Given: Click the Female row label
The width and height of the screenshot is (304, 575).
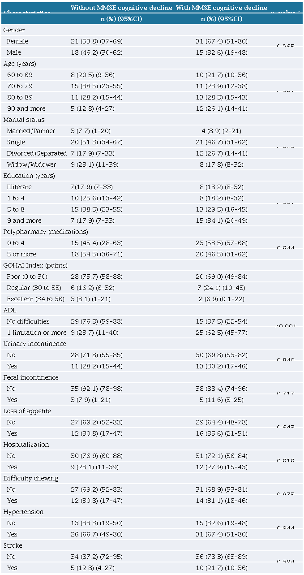Looking at the screenshot, I should [x=17, y=41].
